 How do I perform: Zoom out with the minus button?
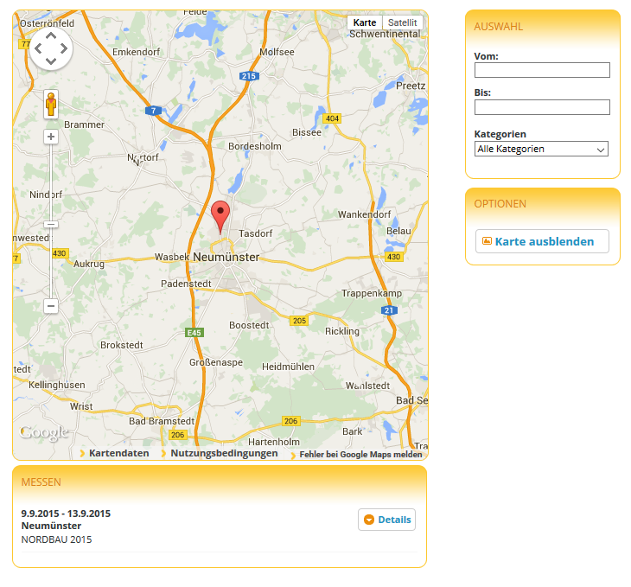tap(51, 305)
